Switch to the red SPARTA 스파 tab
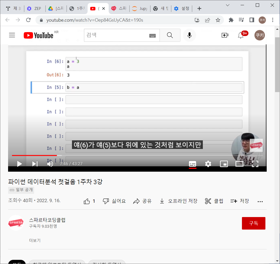Image resolution: width=280 pixels, height=264 pixels. click(119, 8)
